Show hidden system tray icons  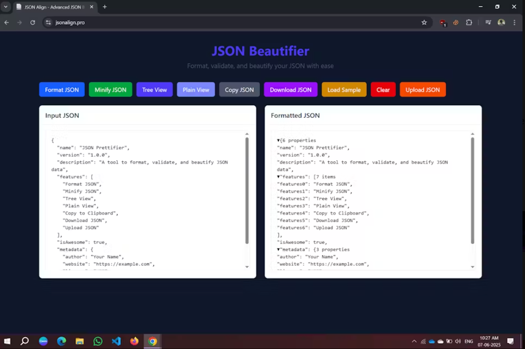[414, 341]
